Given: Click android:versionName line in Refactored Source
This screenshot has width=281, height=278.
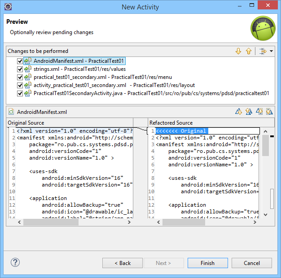Looking at the screenshot, I should point(211,165).
